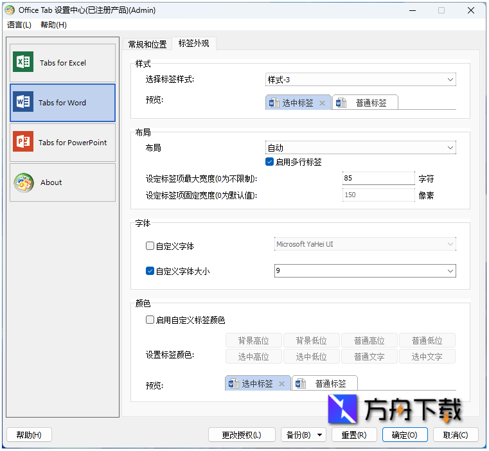
Task: Open 帮助(H) menu in the menu bar
Action: (53, 25)
